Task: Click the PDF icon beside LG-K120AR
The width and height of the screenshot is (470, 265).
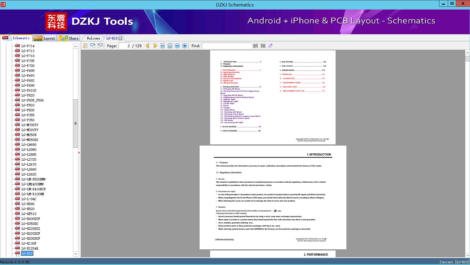Action: tap(18, 248)
